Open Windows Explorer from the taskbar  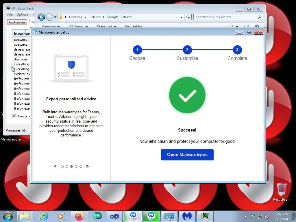point(25,216)
